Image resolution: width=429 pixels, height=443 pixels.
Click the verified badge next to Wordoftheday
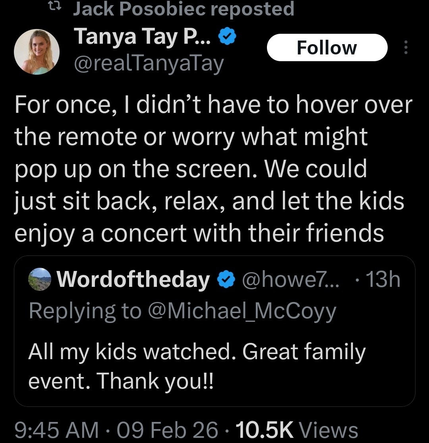click(226, 280)
